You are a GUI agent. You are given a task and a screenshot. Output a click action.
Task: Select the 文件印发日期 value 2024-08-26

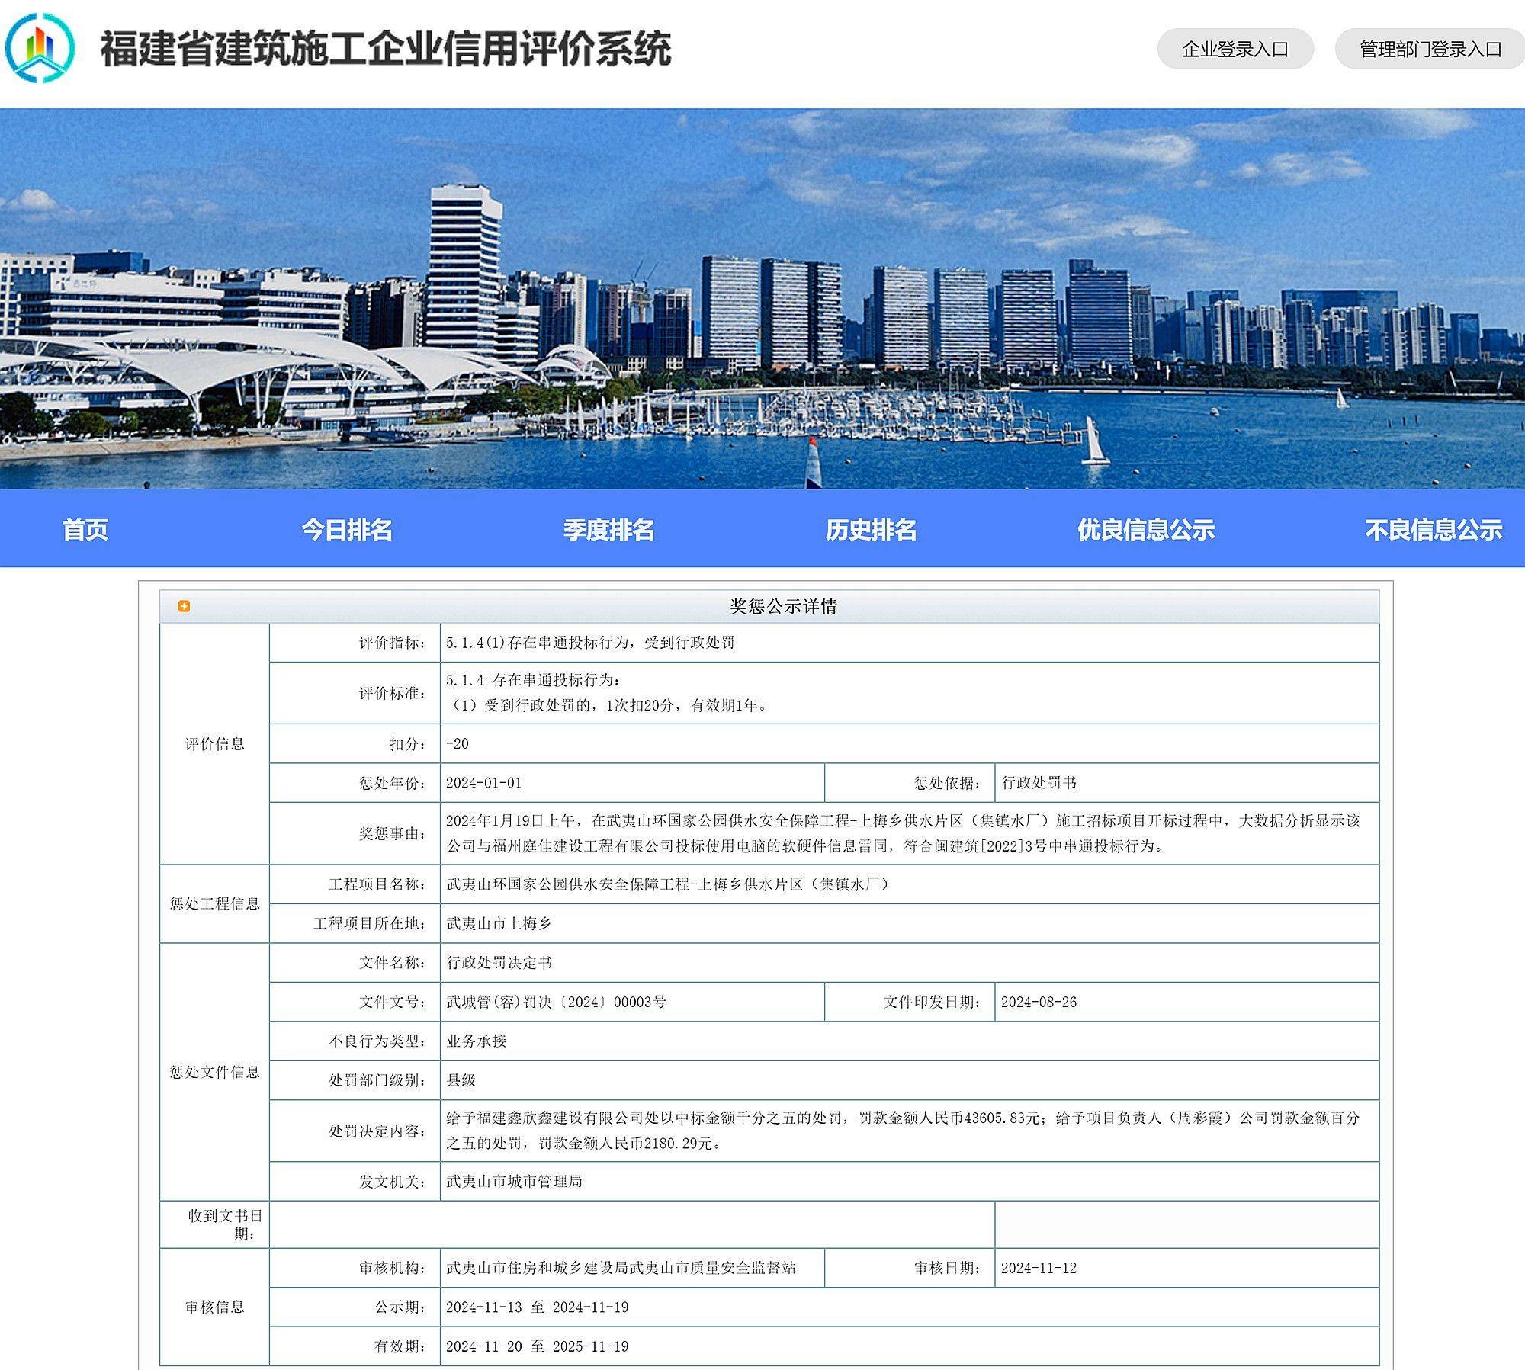(1039, 1002)
